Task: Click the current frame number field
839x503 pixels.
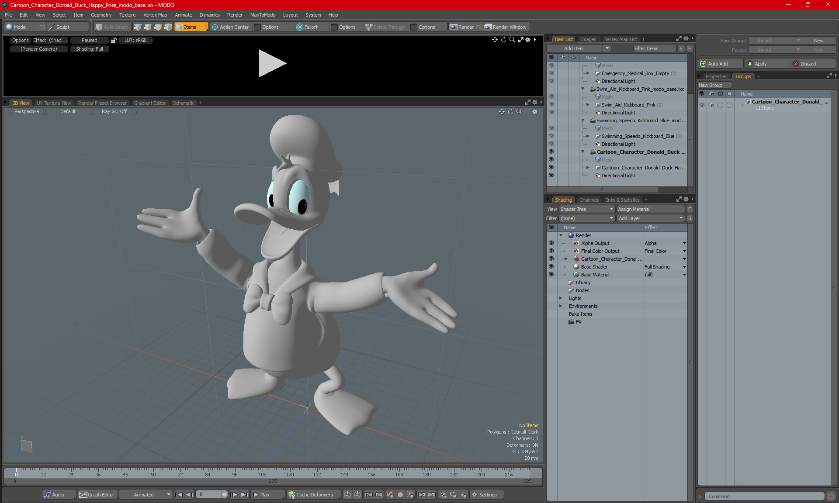Action: pos(208,495)
